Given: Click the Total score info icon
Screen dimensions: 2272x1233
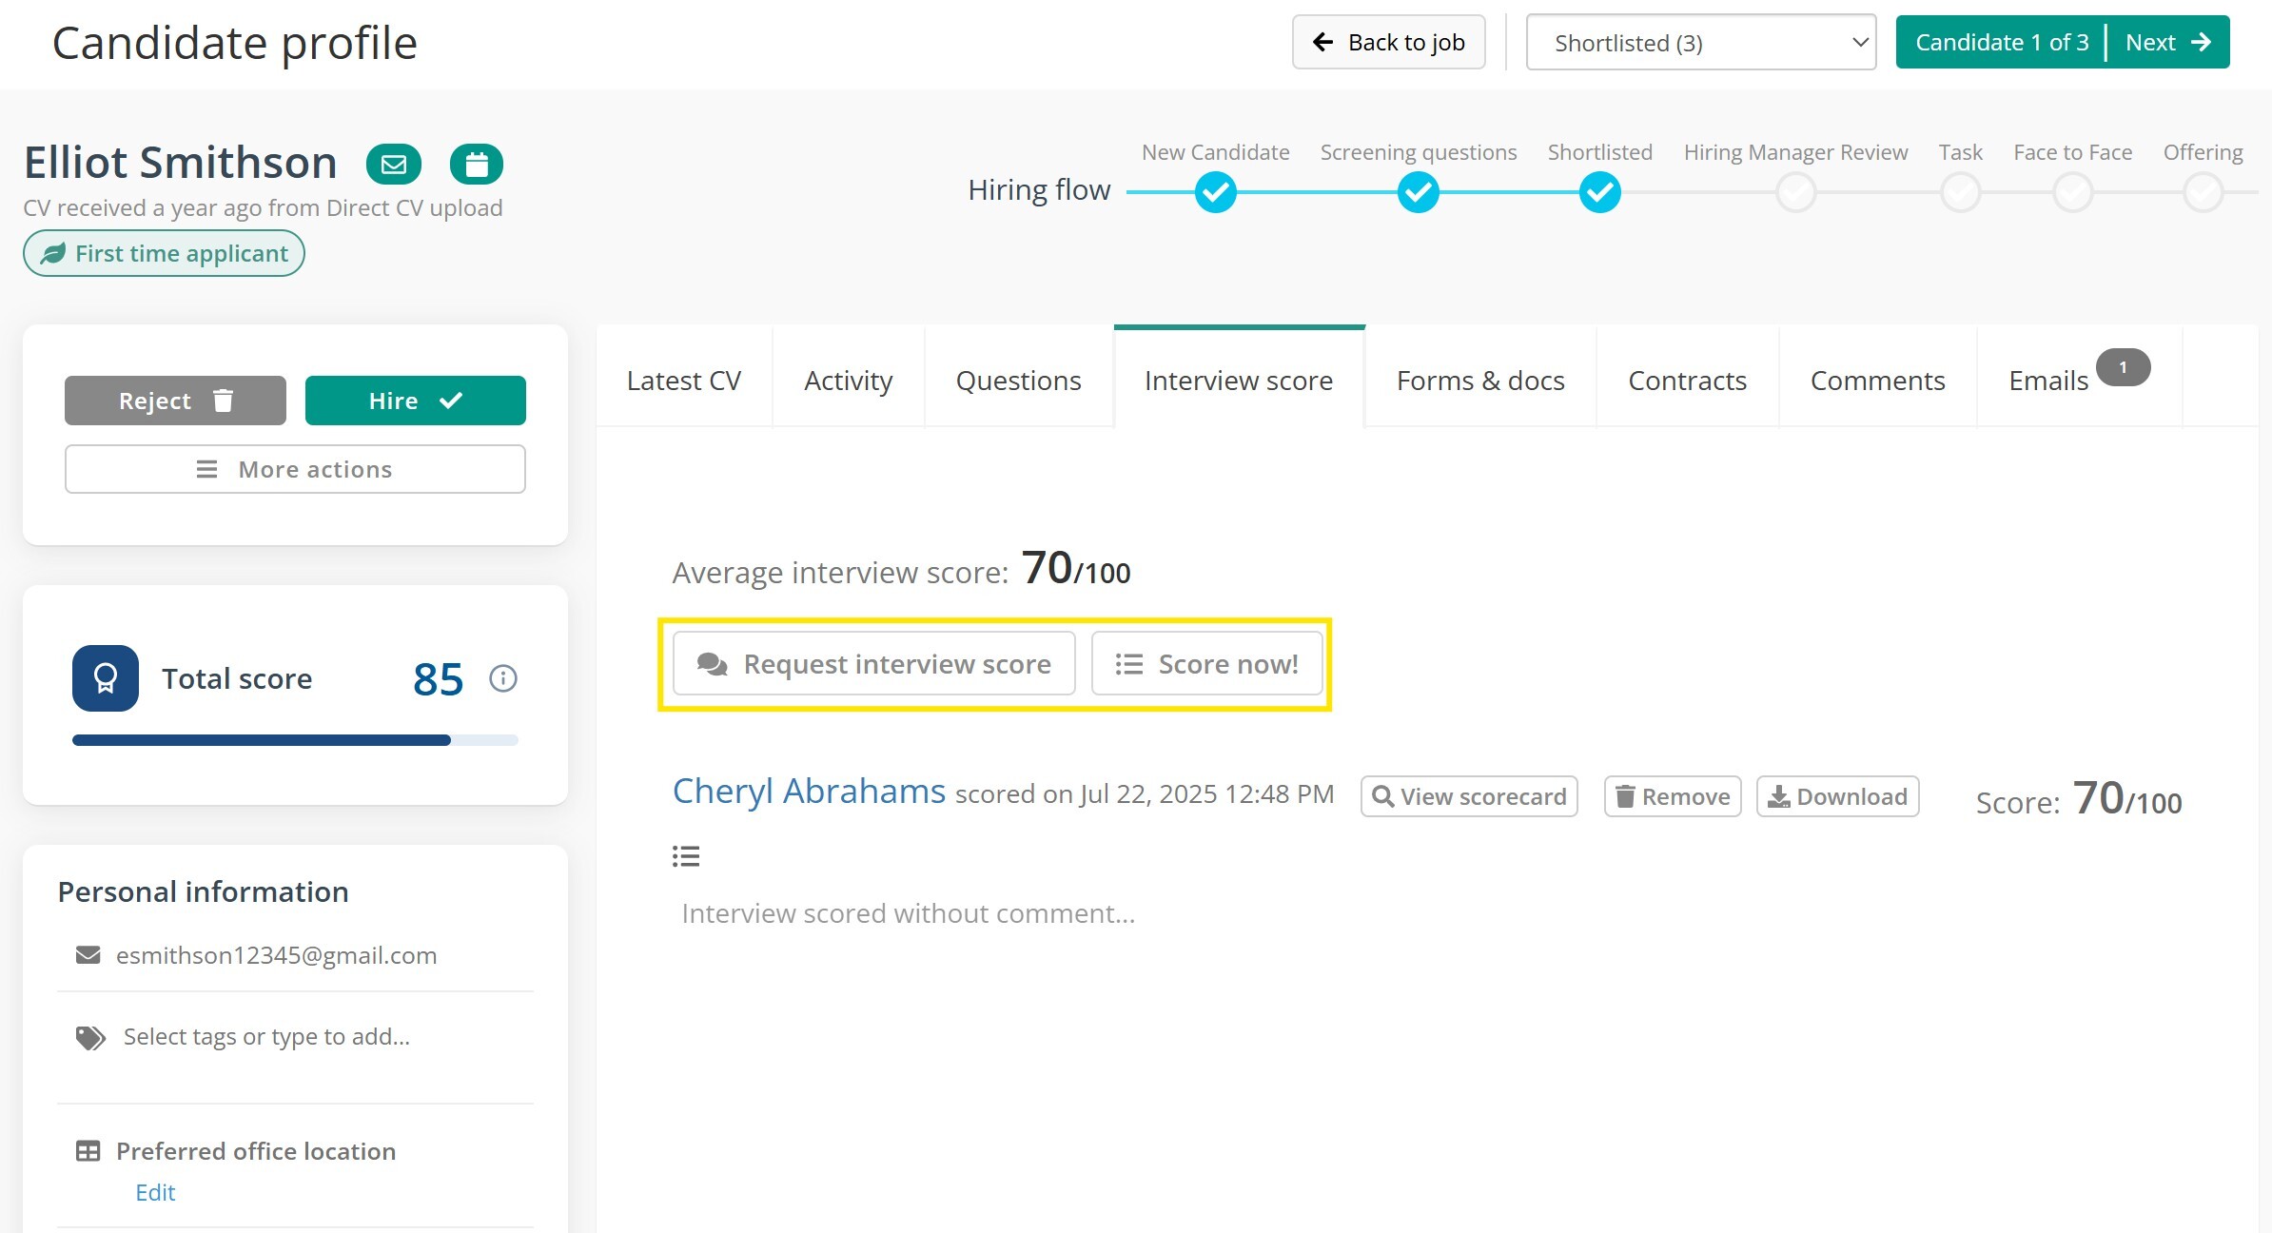Looking at the screenshot, I should click(x=503, y=678).
